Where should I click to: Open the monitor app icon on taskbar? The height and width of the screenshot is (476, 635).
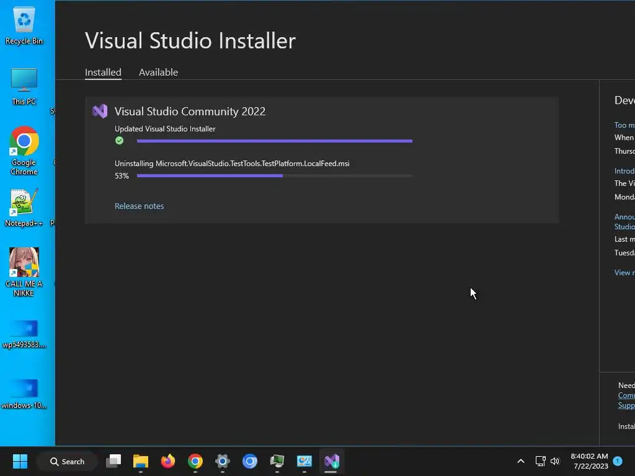[x=277, y=461]
